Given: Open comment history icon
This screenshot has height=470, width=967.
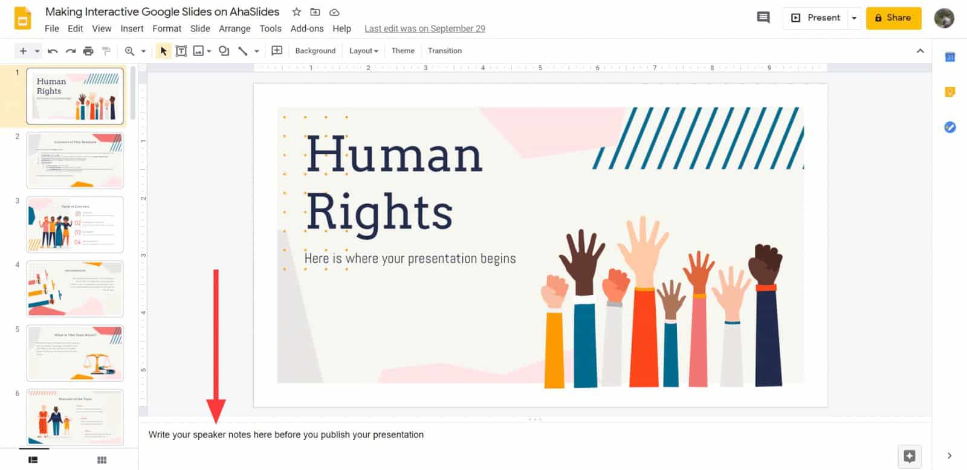Looking at the screenshot, I should (x=763, y=18).
